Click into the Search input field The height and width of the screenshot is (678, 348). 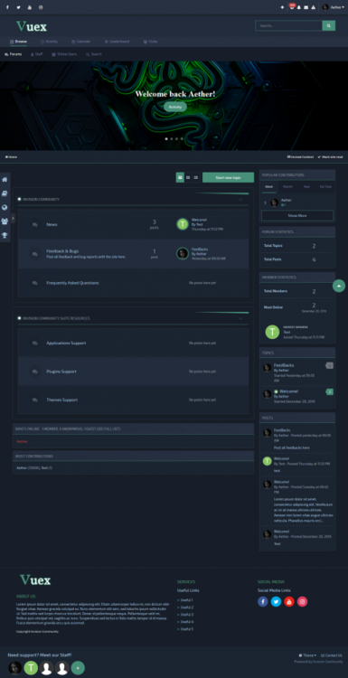pyautogui.click(x=288, y=26)
